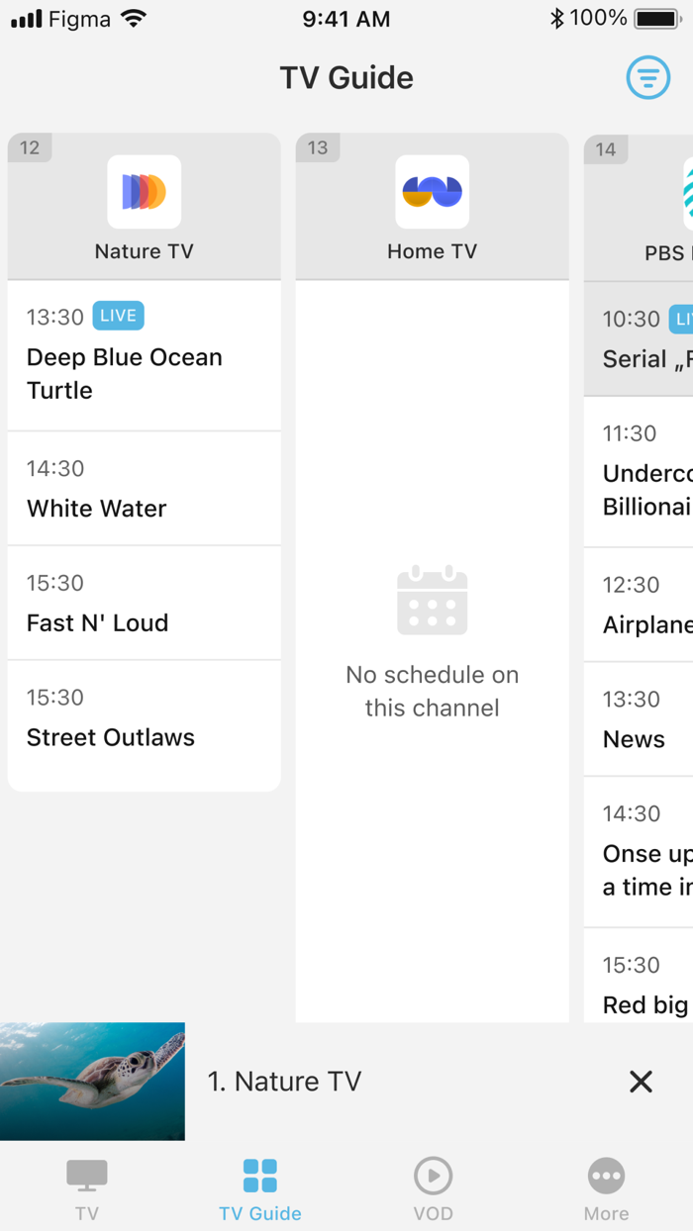
Task: Open the More tab
Action: coord(606,1187)
